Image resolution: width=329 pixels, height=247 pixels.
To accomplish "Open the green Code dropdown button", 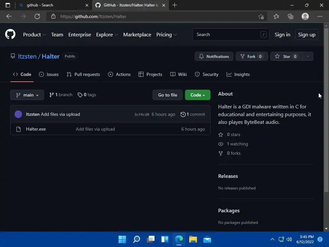I will tap(198, 95).
